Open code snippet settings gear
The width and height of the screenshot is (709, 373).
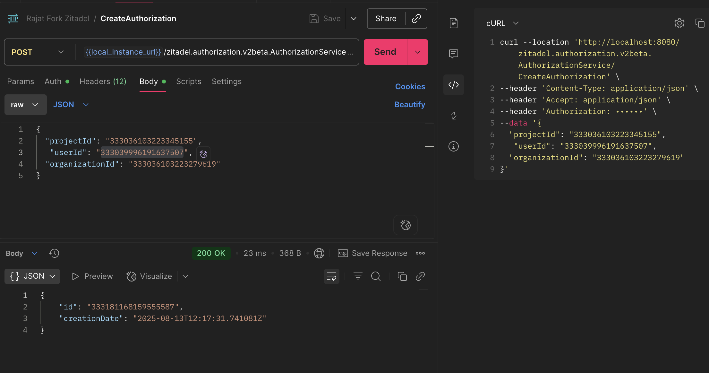679,23
